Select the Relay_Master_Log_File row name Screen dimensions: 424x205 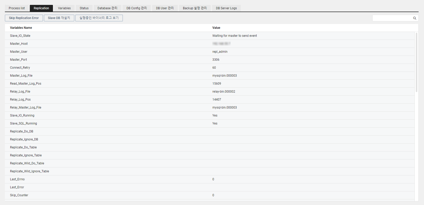(x=25, y=108)
